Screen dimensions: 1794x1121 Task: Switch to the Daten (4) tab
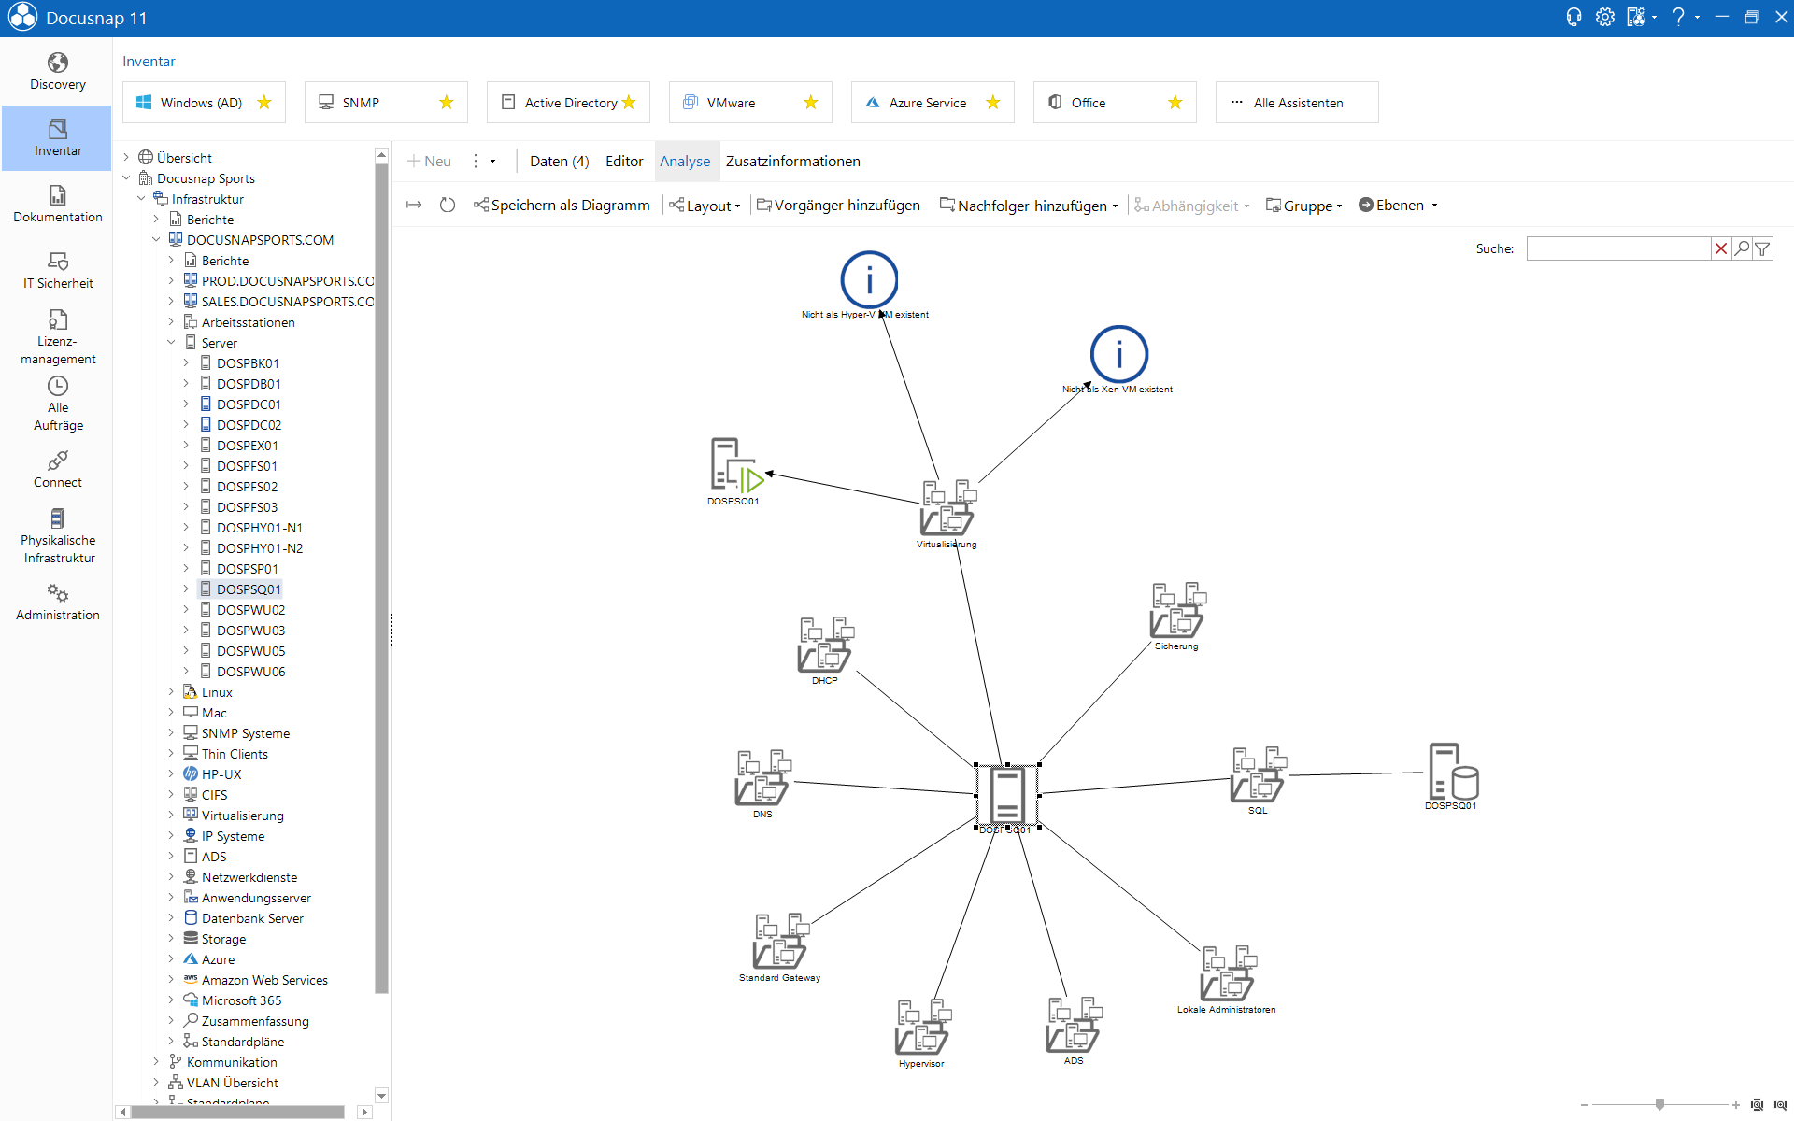click(x=559, y=162)
